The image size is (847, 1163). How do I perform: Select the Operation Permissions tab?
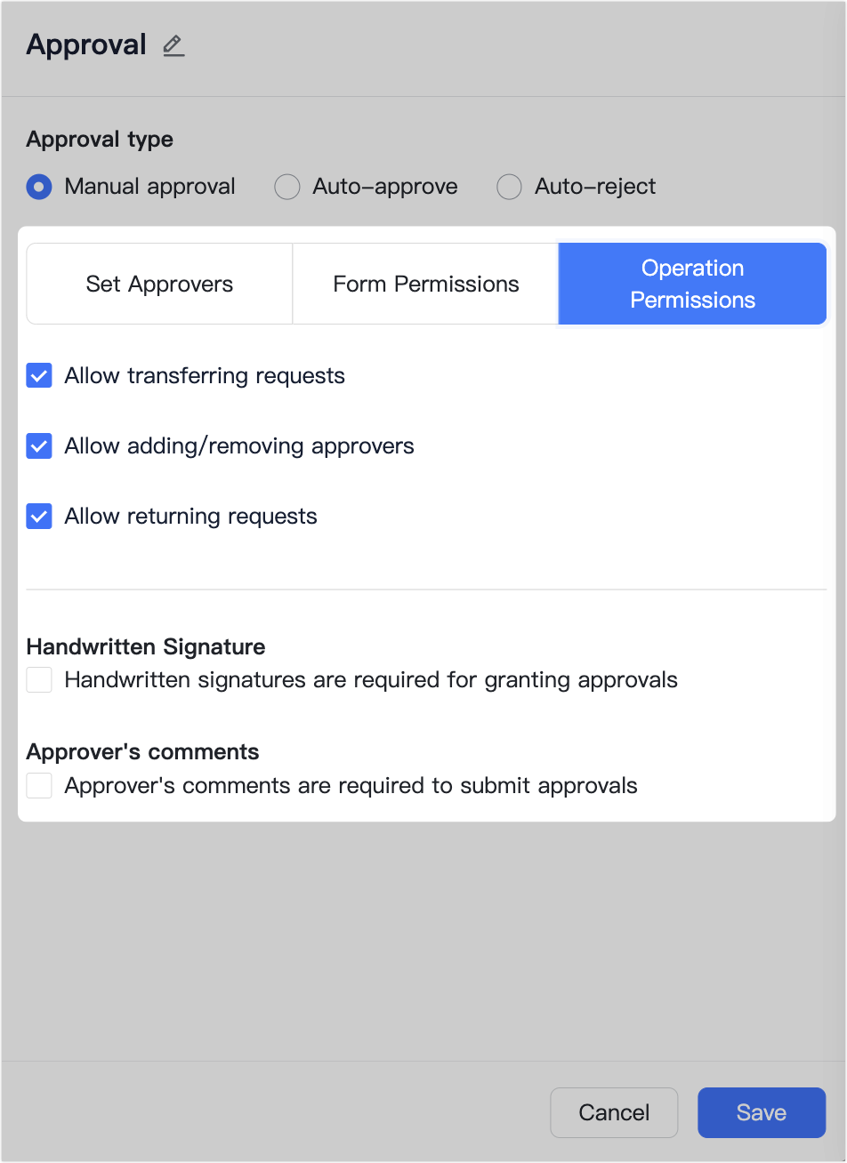[692, 283]
